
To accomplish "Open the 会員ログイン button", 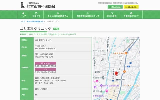I will tap(131, 7).
